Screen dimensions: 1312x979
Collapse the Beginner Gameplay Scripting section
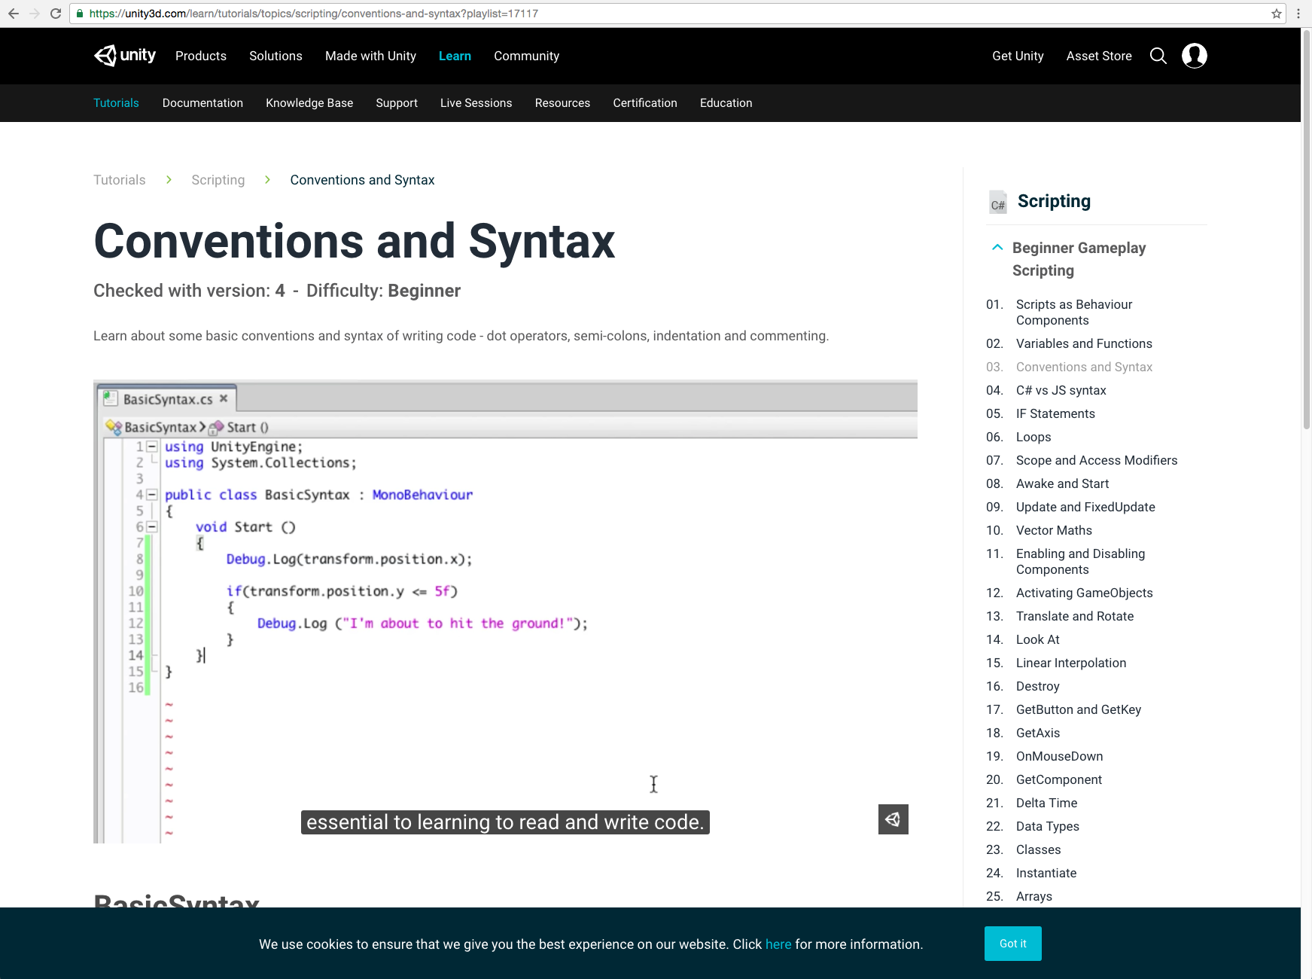(x=997, y=247)
